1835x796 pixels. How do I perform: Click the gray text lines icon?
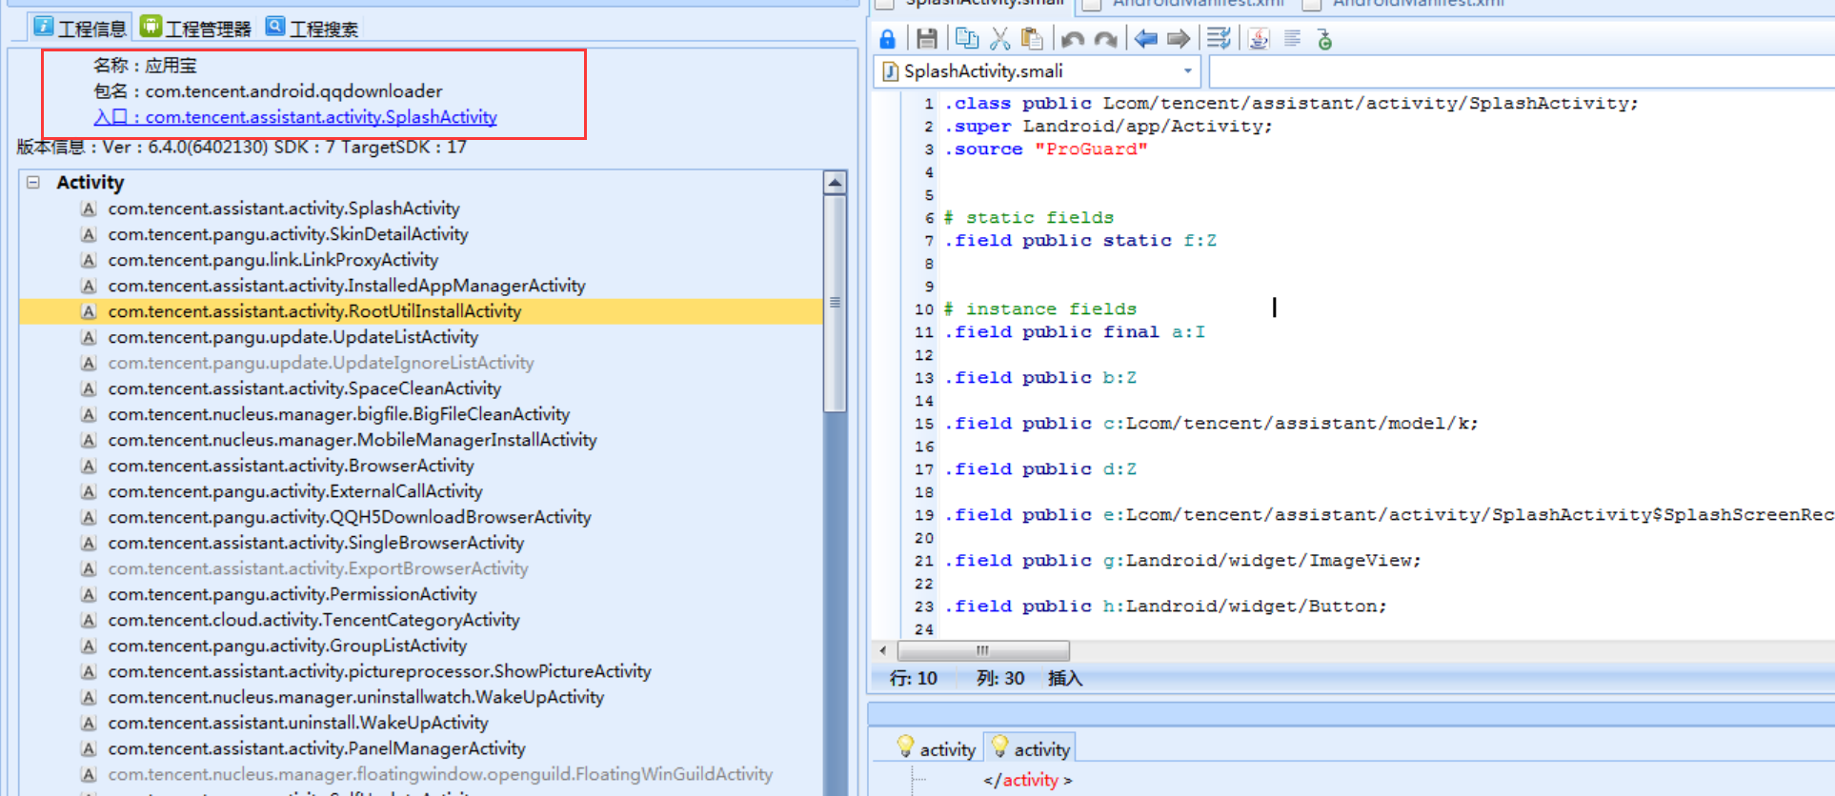click(1292, 39)
